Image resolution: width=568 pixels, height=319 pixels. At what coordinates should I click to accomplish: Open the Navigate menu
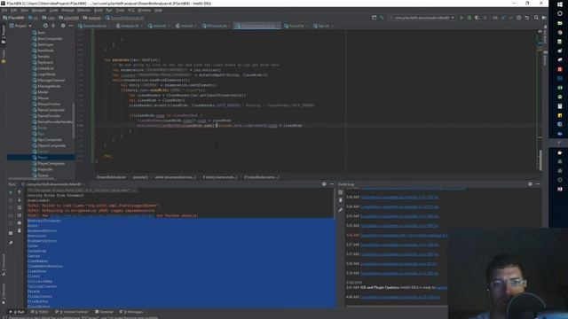coord(38,10)
